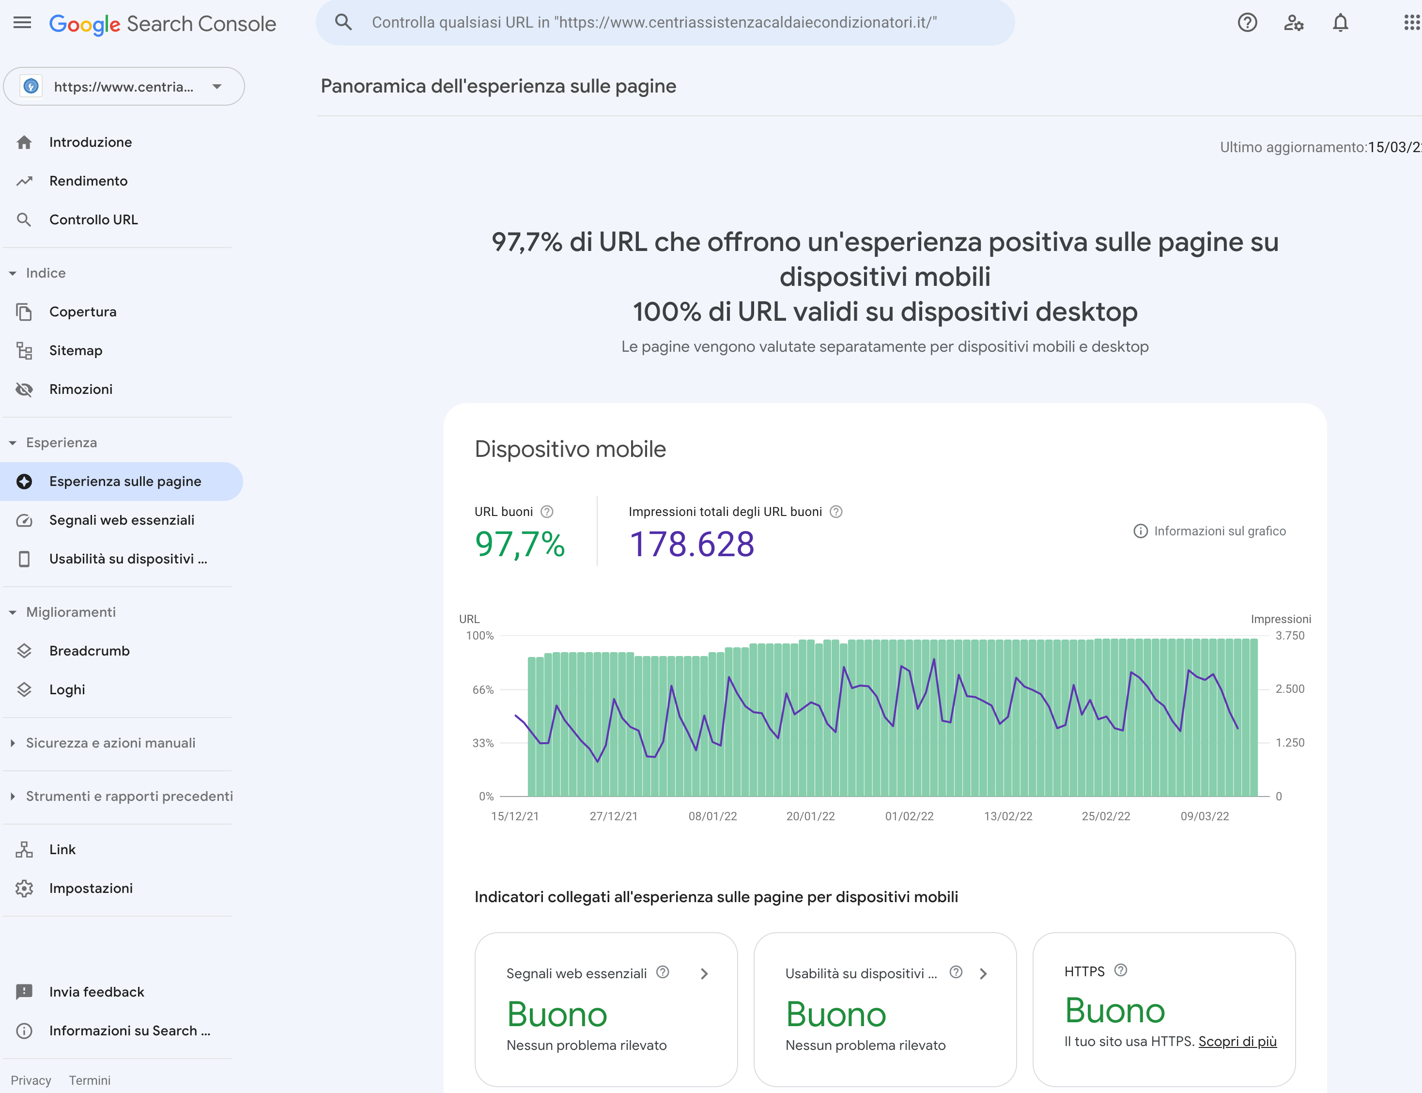Collapse the Esperienza section
The width and height of the screenshot is (1422, 1093).
(x=13, y=443)
